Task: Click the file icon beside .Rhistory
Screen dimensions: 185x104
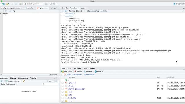Action: click(66, 86)
